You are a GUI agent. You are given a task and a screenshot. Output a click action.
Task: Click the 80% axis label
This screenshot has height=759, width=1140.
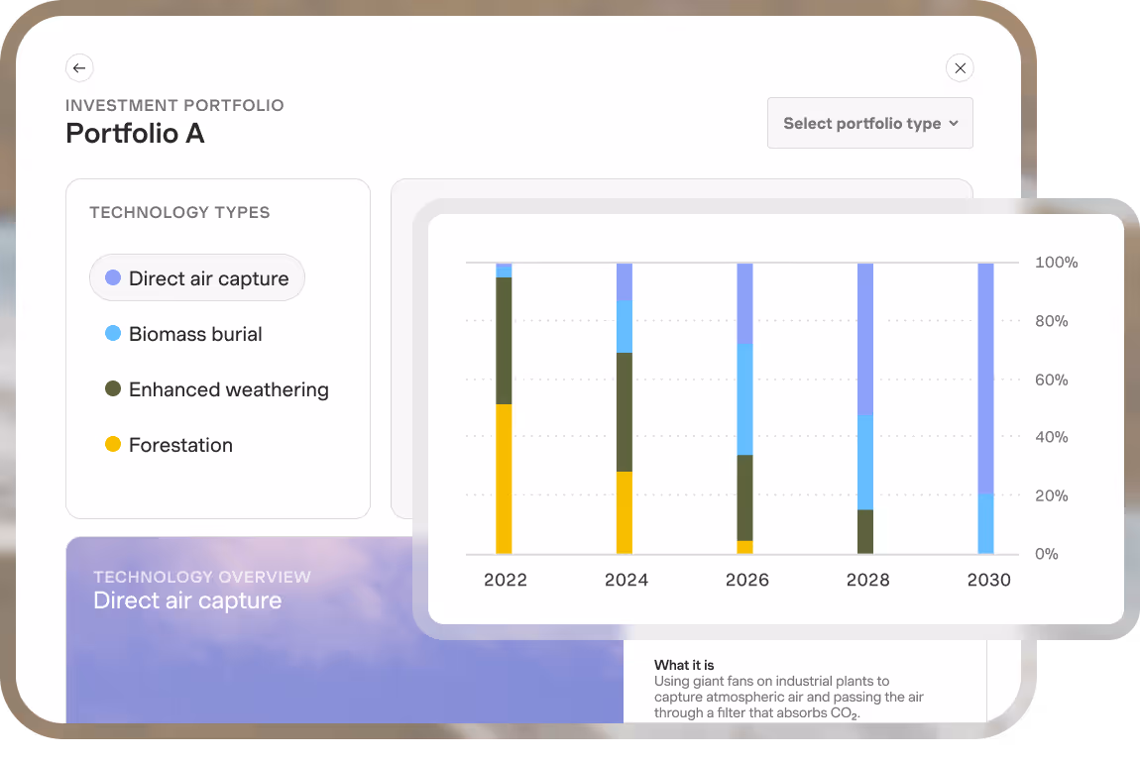click(1052, 321)
